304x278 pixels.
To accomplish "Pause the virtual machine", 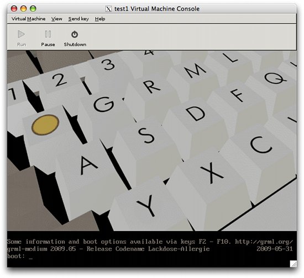I will coord(48,38).
